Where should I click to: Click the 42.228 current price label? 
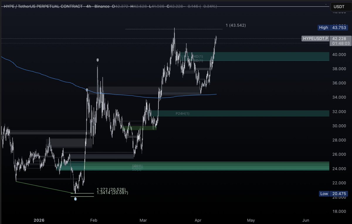340,38
